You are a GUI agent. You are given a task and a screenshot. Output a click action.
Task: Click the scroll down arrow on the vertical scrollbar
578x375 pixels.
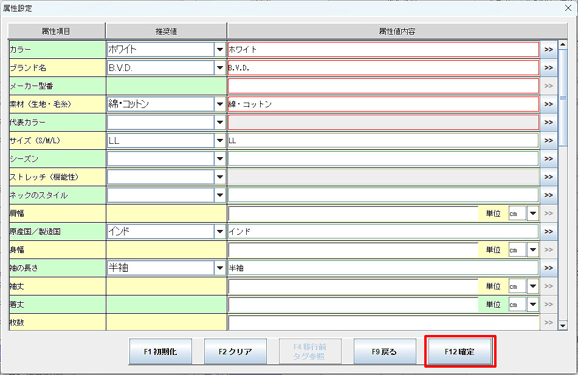coord(563,326)
